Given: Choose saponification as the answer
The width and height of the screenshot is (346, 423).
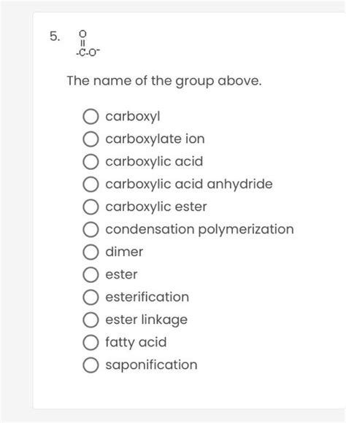Looking at the screenshot, I should 91,365.
